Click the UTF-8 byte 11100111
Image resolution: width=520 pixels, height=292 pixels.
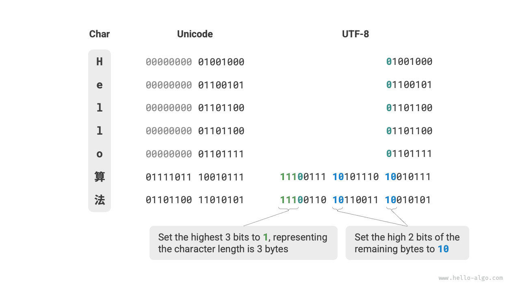303,177
